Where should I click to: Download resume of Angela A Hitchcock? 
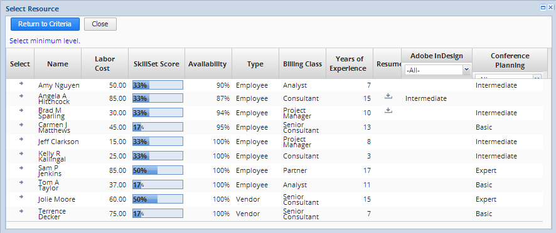388,96
